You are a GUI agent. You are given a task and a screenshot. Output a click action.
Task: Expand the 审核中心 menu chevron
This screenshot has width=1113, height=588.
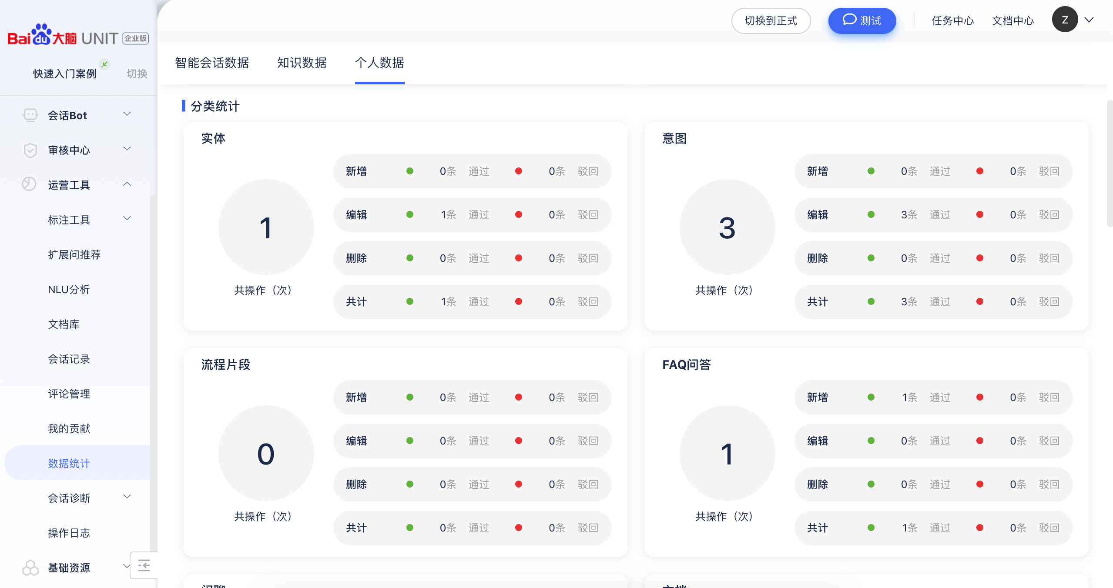pos(127,149)
